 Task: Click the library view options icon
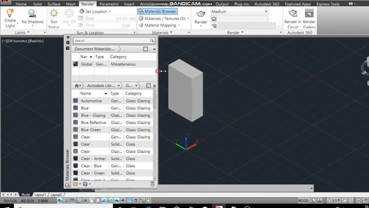pyautogui.click(x=148, y=86)
